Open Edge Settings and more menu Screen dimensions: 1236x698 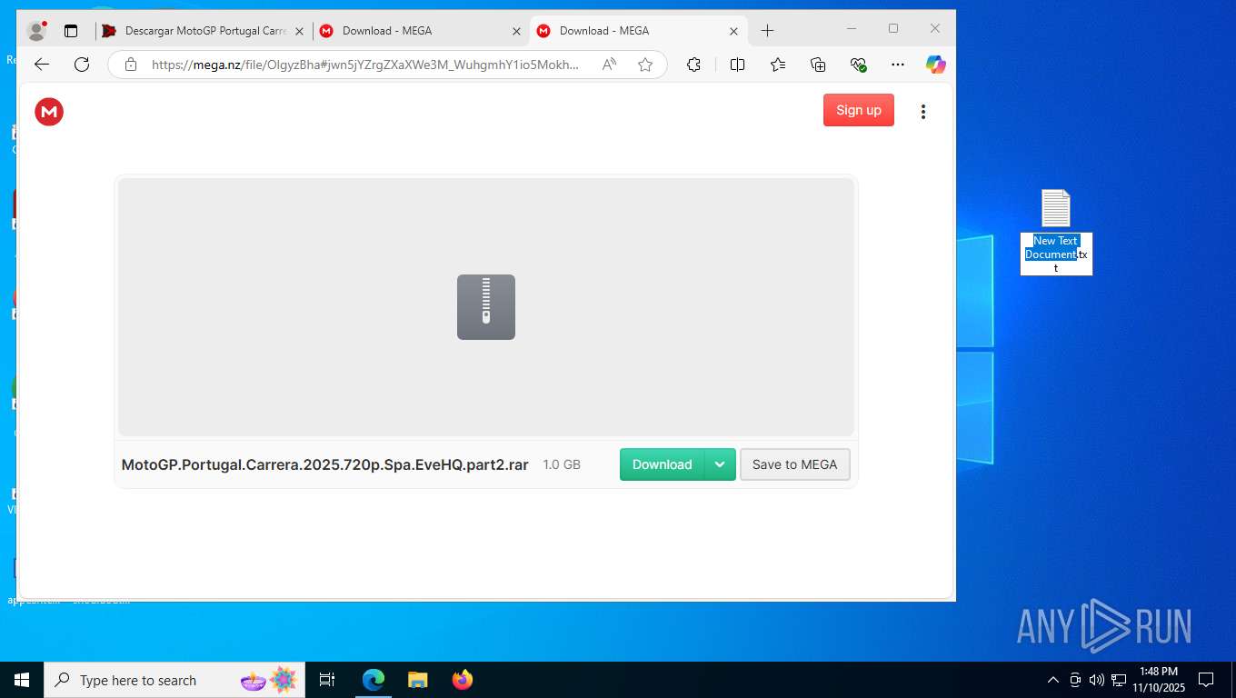click(898, 65)
